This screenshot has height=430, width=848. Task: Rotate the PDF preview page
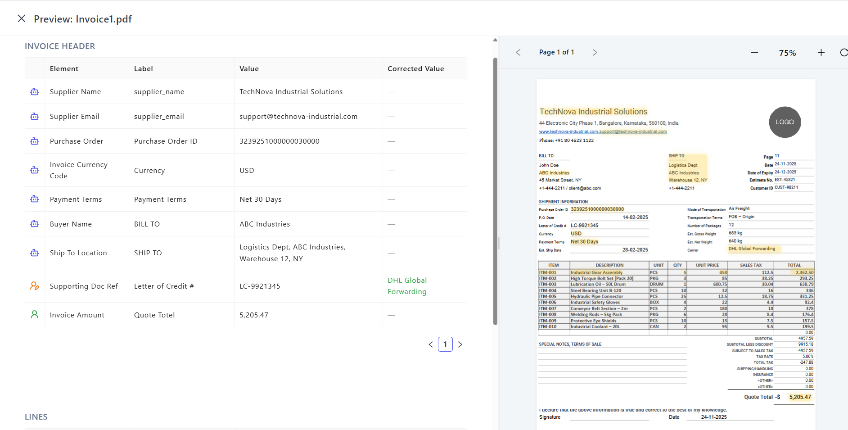(x=843, y=53)
